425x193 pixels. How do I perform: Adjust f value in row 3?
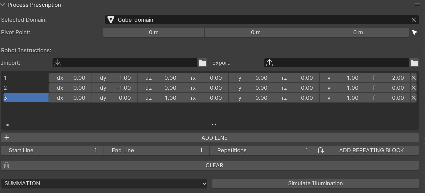point(387,98)
